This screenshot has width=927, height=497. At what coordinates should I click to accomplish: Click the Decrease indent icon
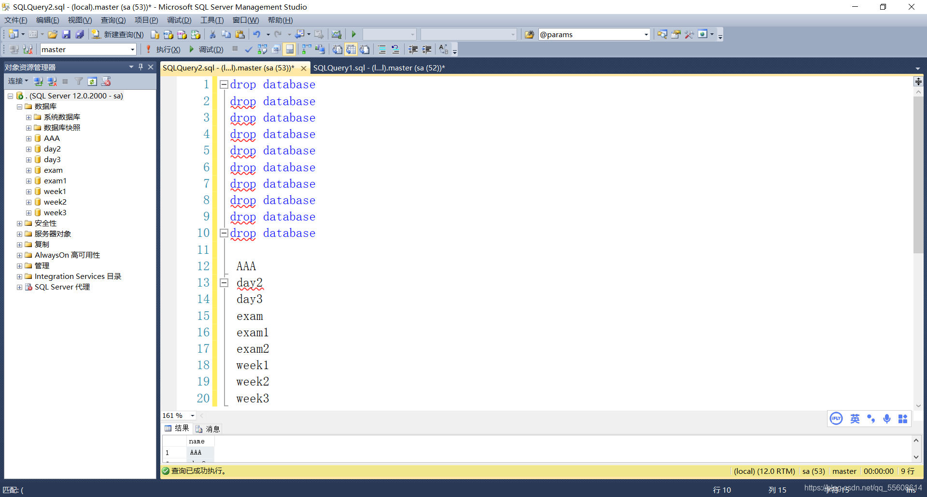413,49
